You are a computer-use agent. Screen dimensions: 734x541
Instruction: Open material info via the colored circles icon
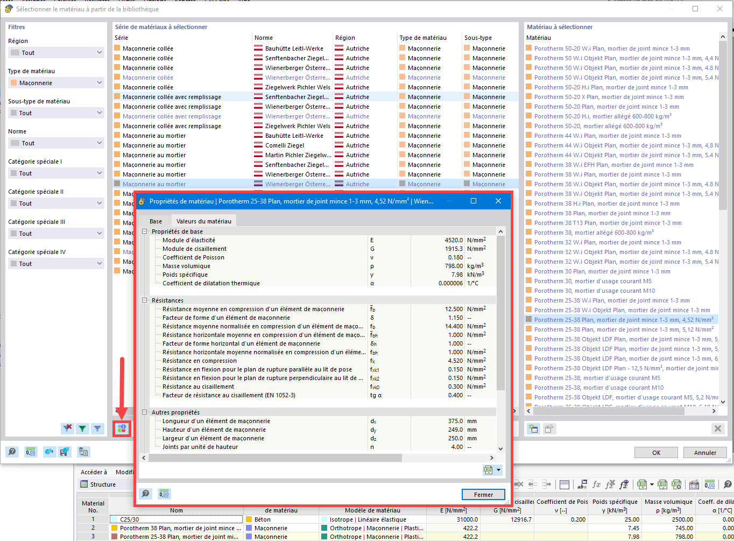(x=122, y=428)
